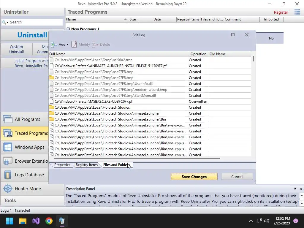Click the aws-check... DLL file icon

pyautogui.click(x=52, y=137)
